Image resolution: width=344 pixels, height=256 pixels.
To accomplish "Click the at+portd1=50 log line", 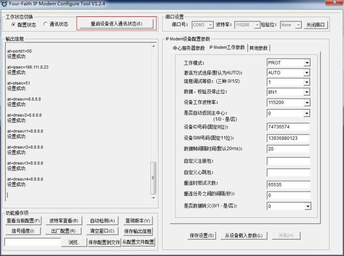I will coord(19,51).
